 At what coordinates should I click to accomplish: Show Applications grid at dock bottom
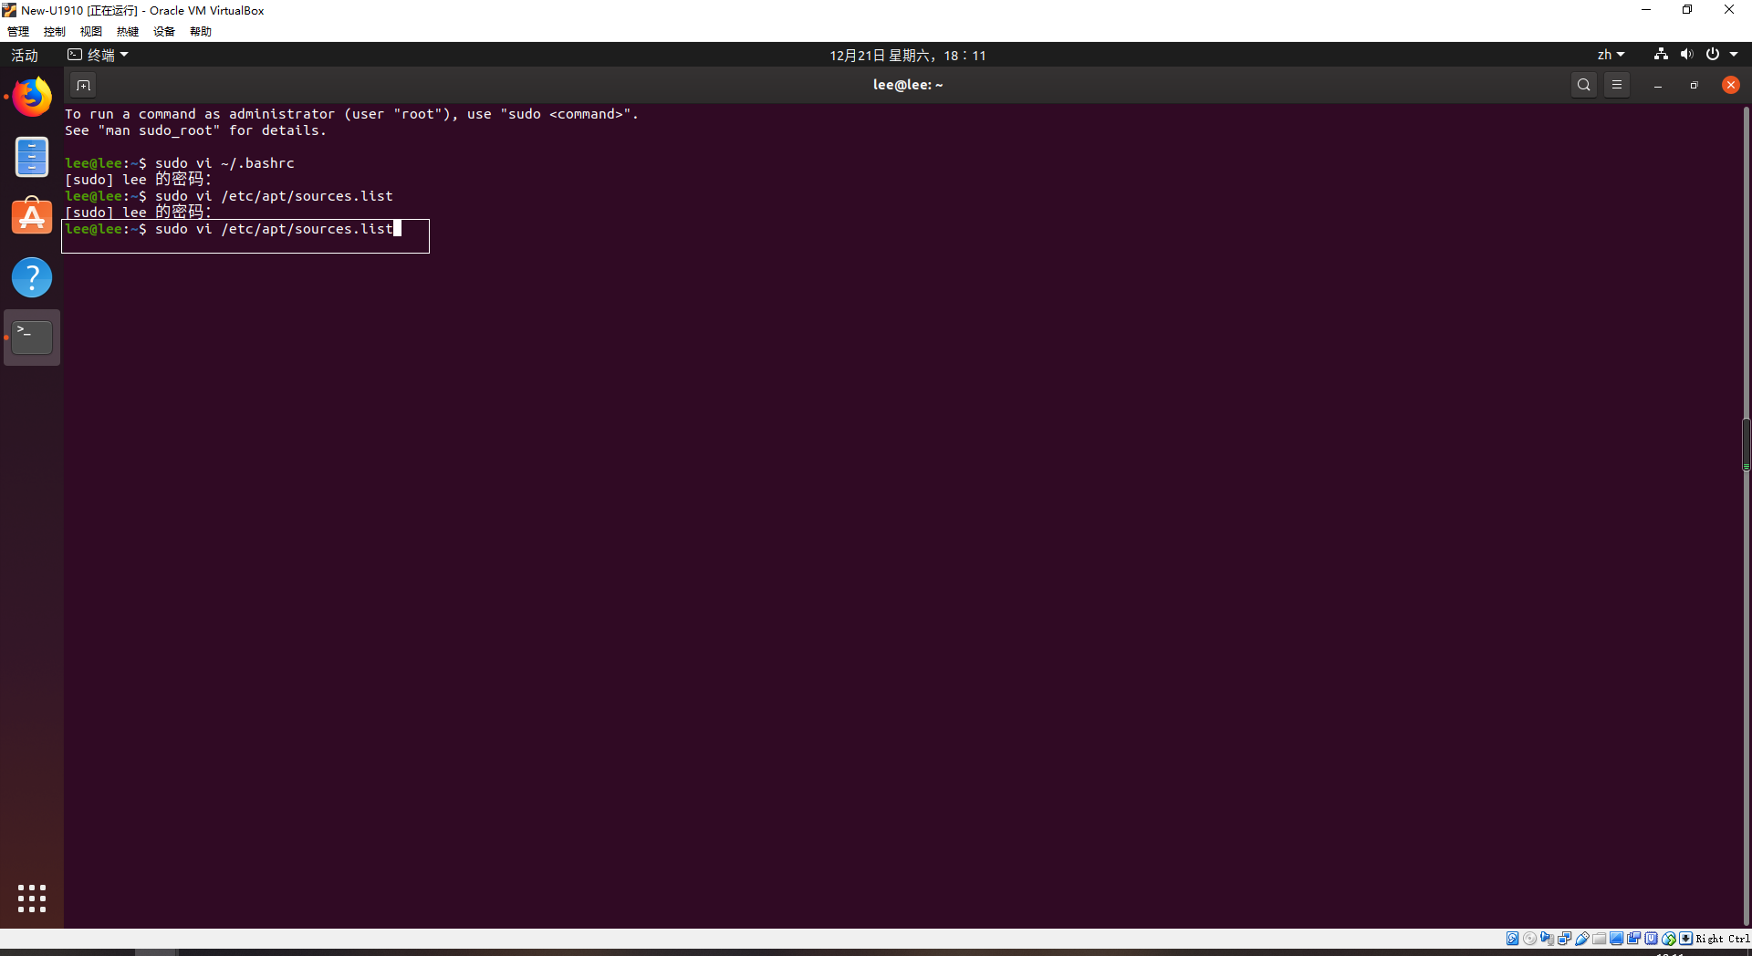click(32, 899)
